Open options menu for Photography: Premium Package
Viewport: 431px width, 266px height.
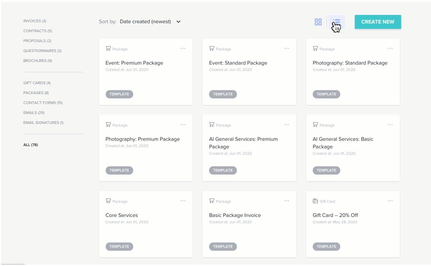(x=183, y=125)
